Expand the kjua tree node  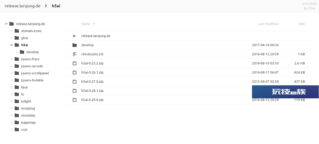click(12, 87)
